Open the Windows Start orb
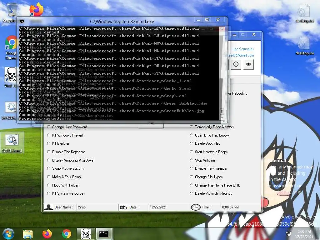This screenshot has width=320, height=240. [8, 234]
